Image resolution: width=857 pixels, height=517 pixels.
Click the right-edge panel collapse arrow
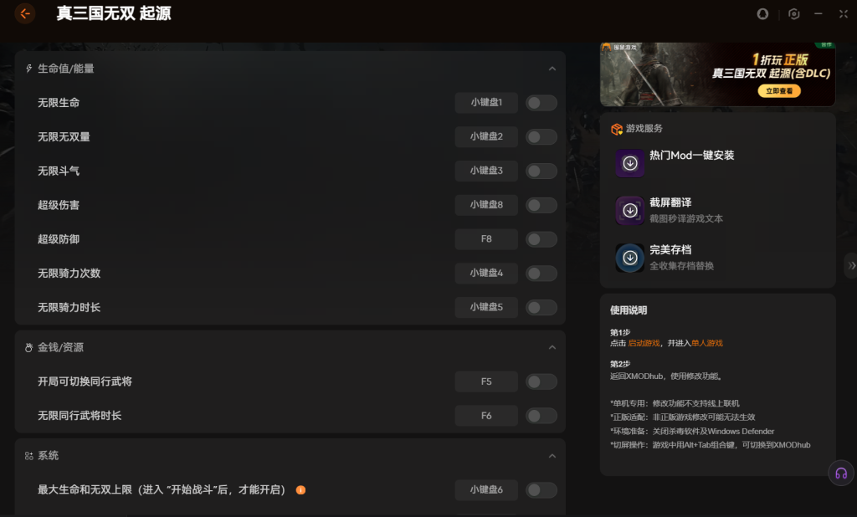851,265
